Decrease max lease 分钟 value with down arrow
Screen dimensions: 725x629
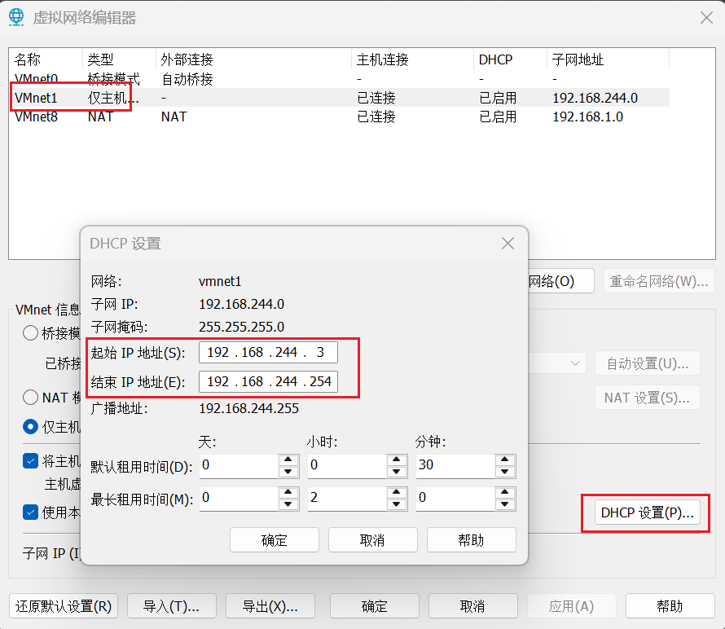(x=505, y=504)
